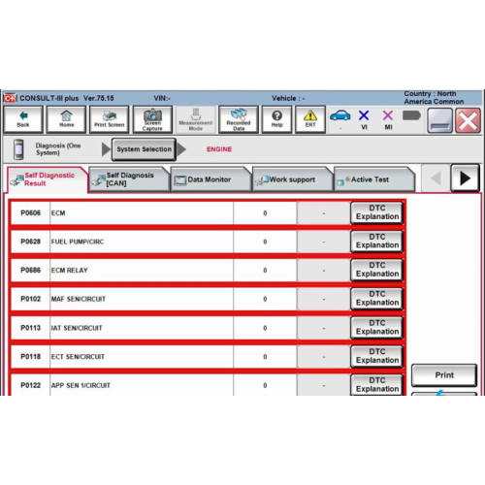Click the APP SEN 1/CIRCUIT description
The width and height of the screenshot is (485, 485).
coord(81,385)
